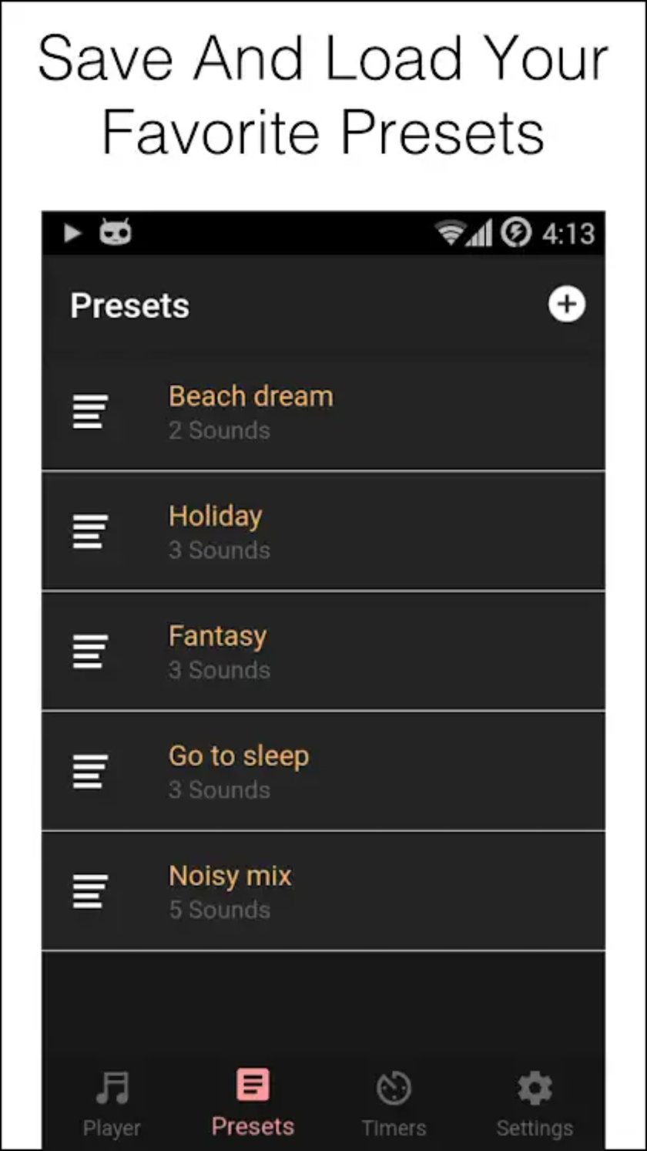Viewport: 647px width, 1151px height.
Task: Switch to the Timers tab label
Action: point(394,1128)
